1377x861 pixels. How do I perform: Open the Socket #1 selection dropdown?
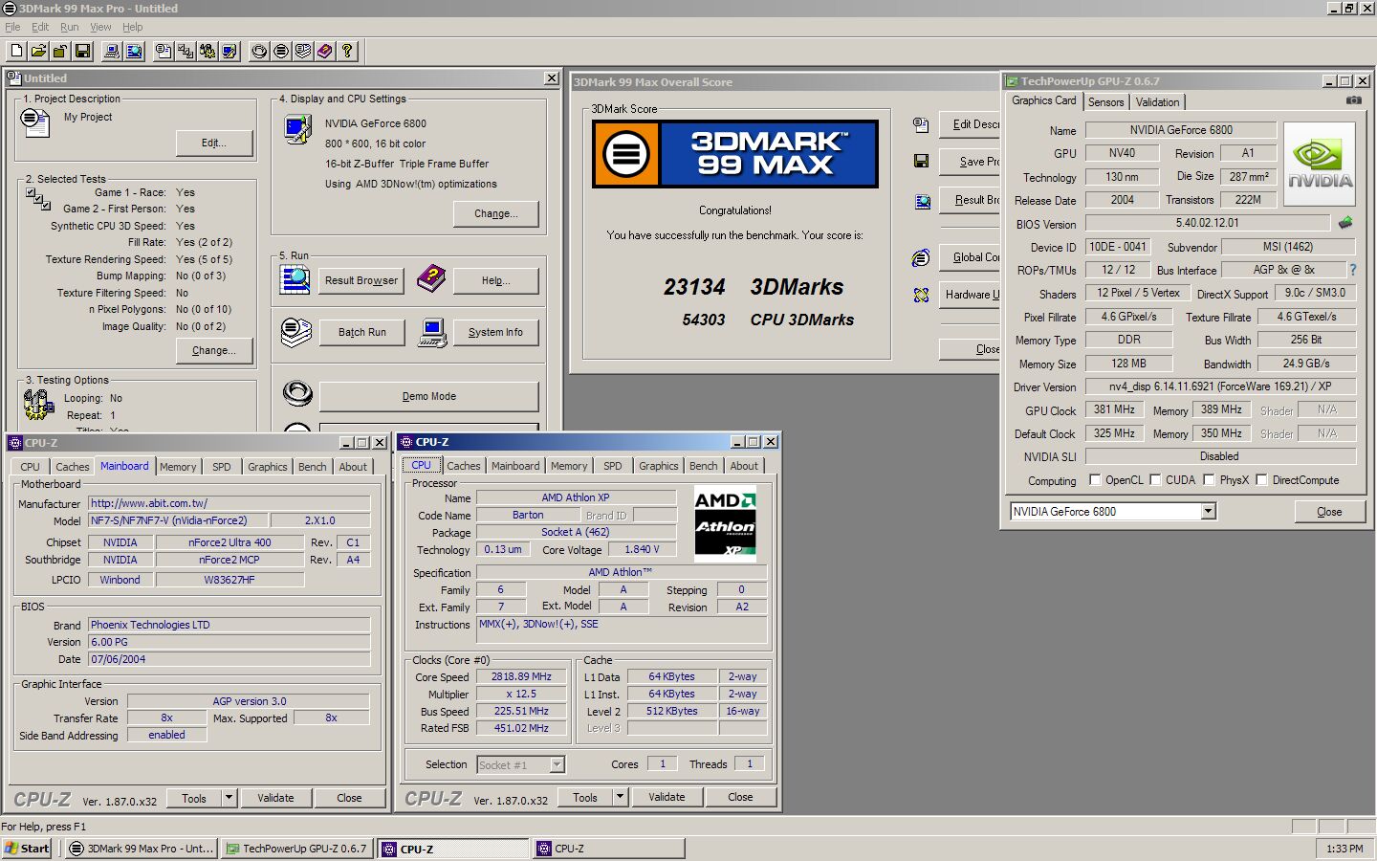point(557,764)
